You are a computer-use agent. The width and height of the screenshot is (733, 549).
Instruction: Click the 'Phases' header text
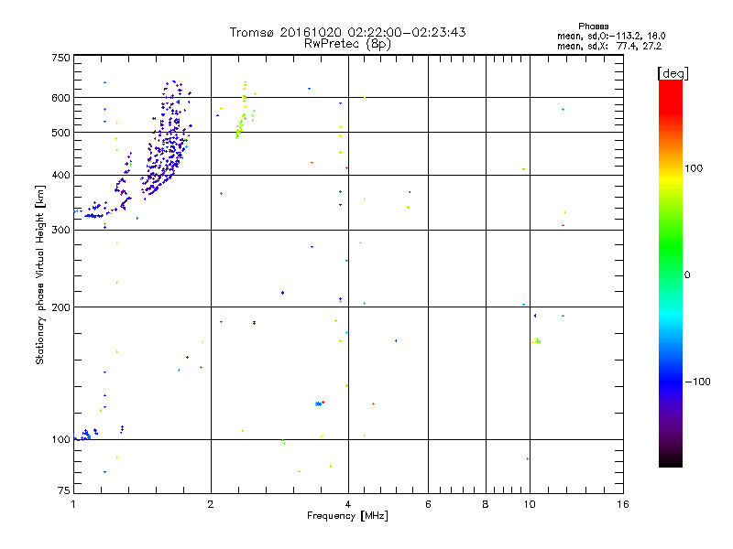point(593,27)
